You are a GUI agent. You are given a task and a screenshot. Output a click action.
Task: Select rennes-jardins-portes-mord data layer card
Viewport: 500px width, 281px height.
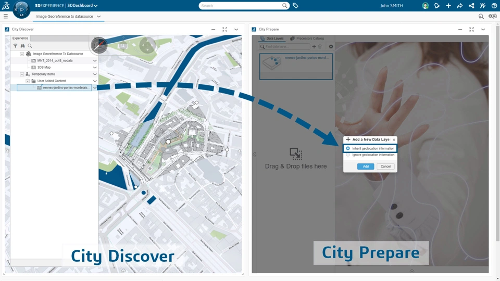296,66
